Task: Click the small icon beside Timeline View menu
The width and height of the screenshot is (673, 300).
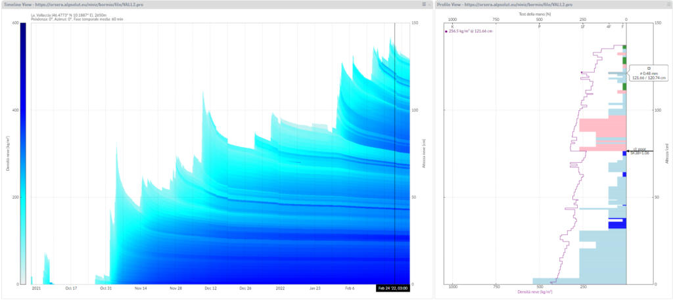Action: [x=430, y=4]
